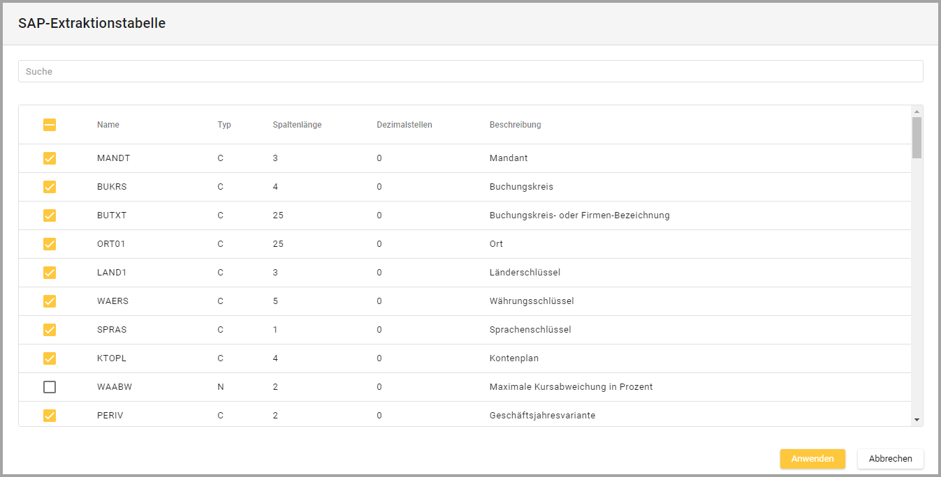This screenshot has height=477, width=941.
Task: Click the Spaltenlänge column header
Action: click(x=297, y=125)
